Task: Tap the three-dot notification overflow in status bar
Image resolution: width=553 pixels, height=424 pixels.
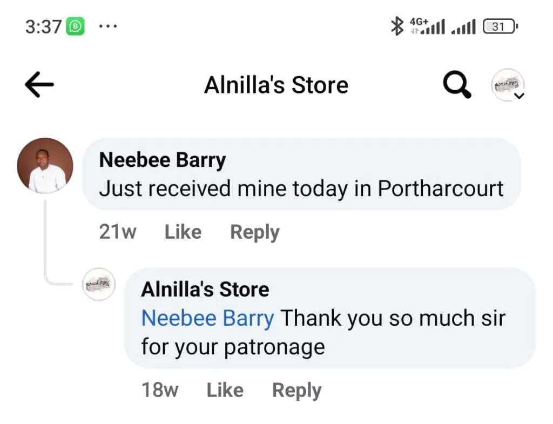Action: click(108, 26)
